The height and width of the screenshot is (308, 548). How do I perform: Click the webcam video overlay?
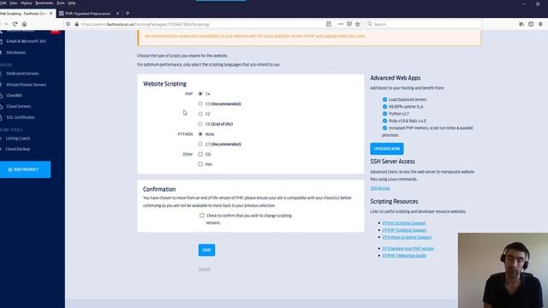tap(503, 270)
